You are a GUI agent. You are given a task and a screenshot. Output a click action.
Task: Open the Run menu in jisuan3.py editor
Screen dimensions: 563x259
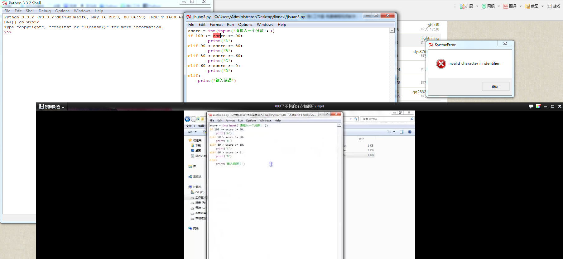click(230, 25)
